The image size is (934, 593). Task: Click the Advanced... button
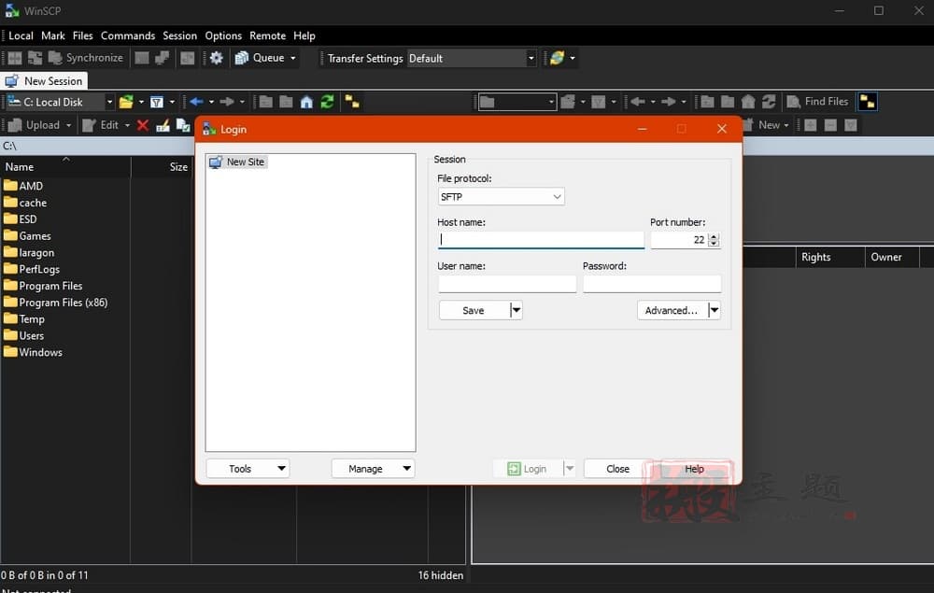[672, 310]
